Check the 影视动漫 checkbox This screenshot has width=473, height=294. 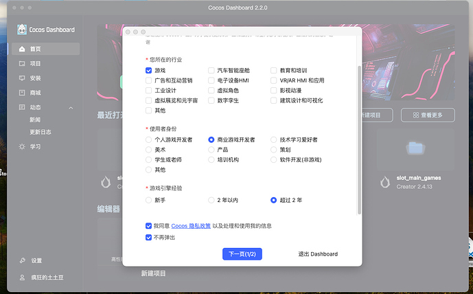274,90
